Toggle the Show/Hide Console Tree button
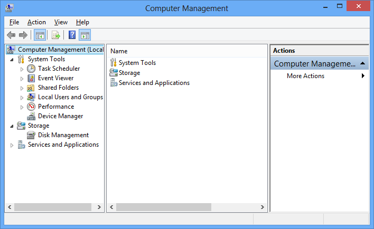The image size is (374, 229). 40,35
